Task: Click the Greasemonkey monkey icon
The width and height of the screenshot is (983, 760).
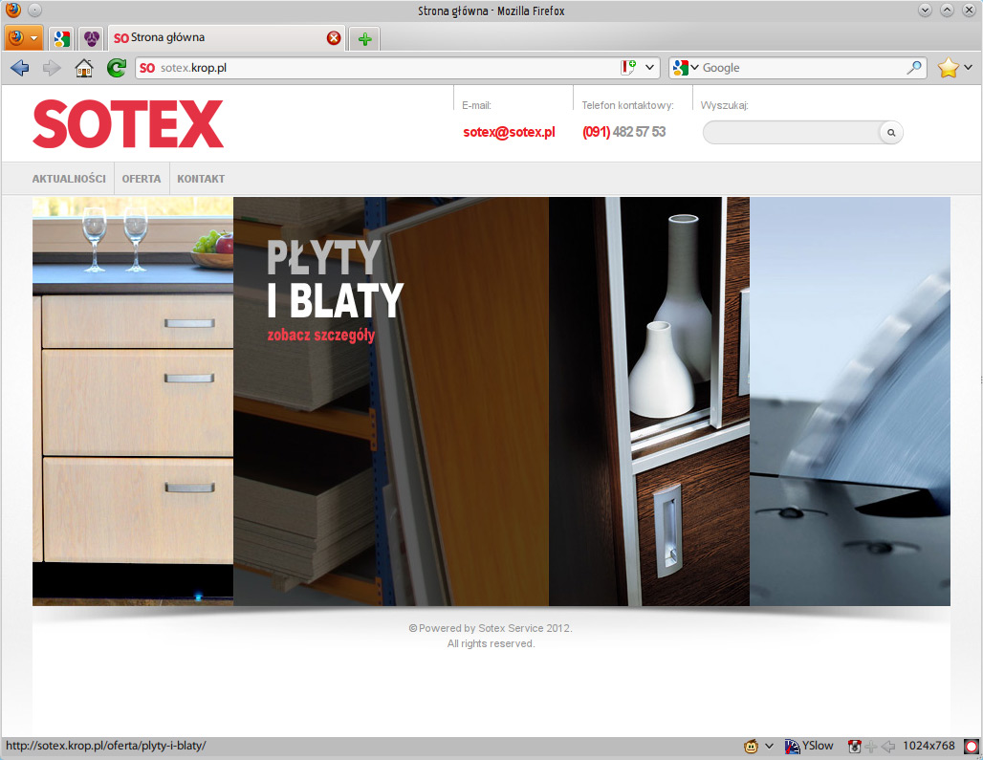Action: pyautogui.click(x=753, y=746)
